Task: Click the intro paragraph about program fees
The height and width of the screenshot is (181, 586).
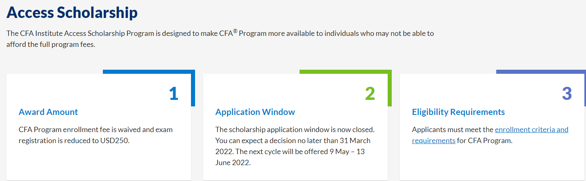Action: (220, 39)
